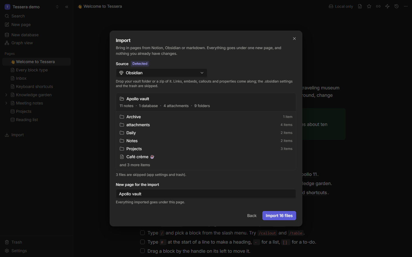
Task: Open Graph view from the sidebar
Action: coord(36,43)
